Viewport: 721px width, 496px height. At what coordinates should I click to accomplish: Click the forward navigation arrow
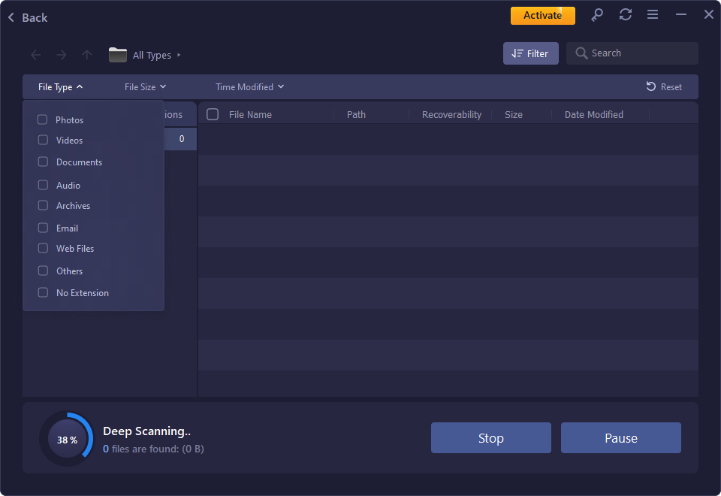(x=61, y=54)
